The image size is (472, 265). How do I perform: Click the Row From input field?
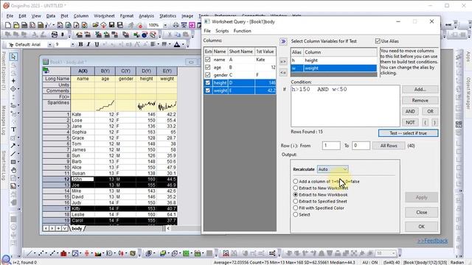click(331, 146)
